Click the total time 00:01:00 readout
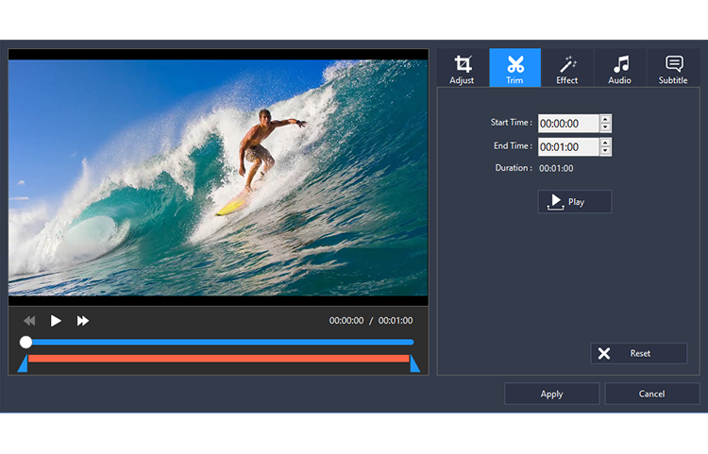708x454 pixels. [396, 320]
